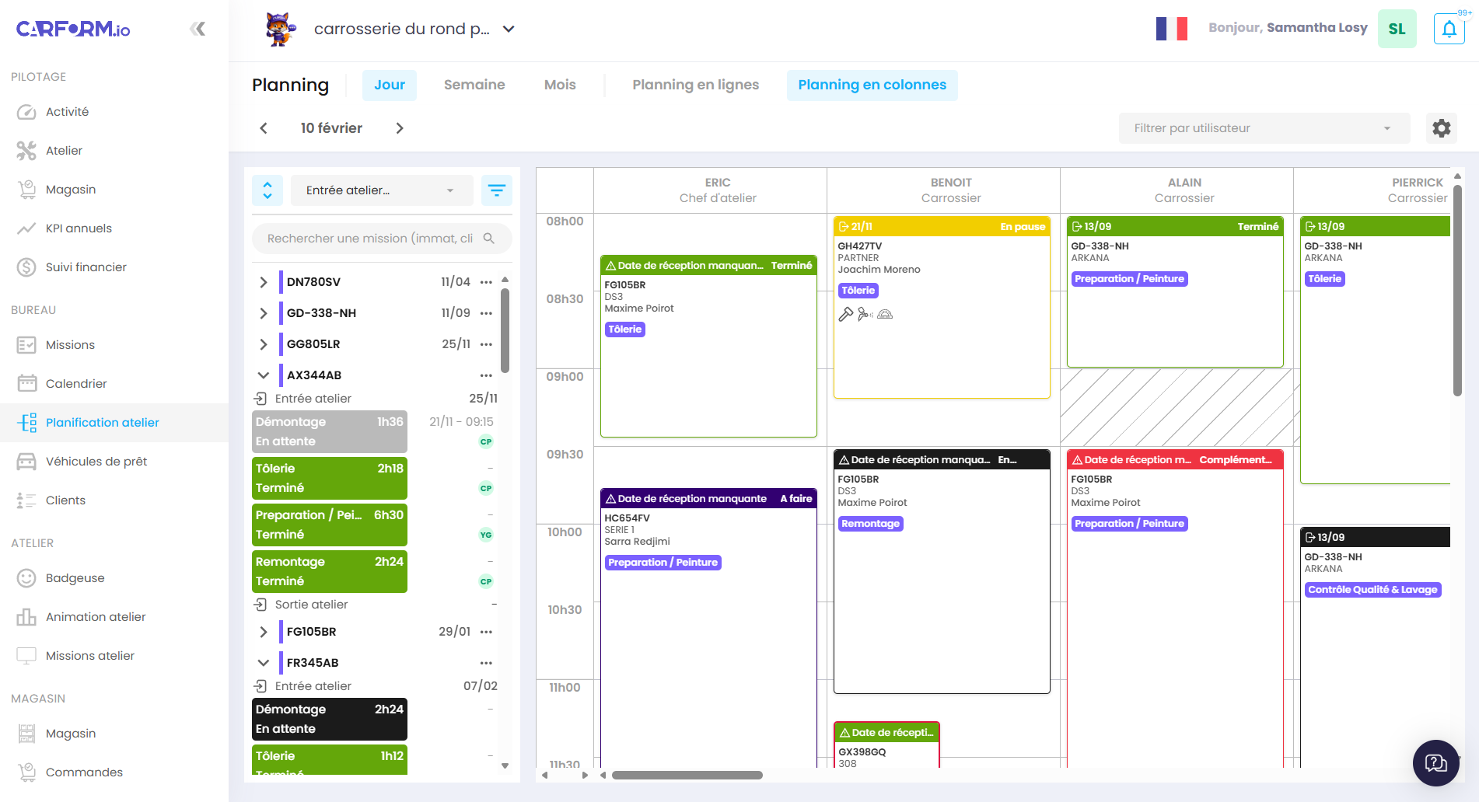Toggle the filter icon next to Entrée atelier

pyautogui.click(x=497, y=190)
